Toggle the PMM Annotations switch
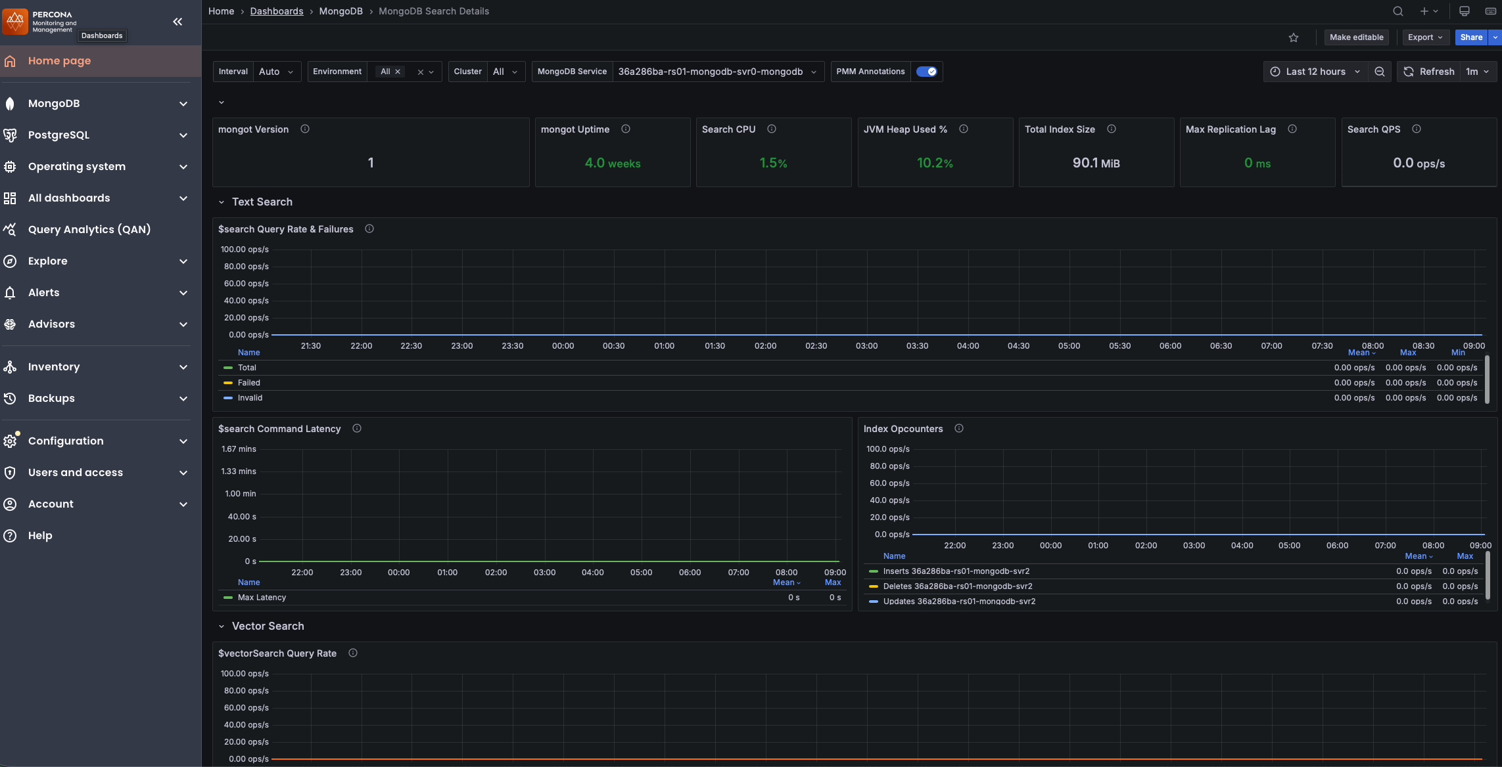 tap(927, 72)
